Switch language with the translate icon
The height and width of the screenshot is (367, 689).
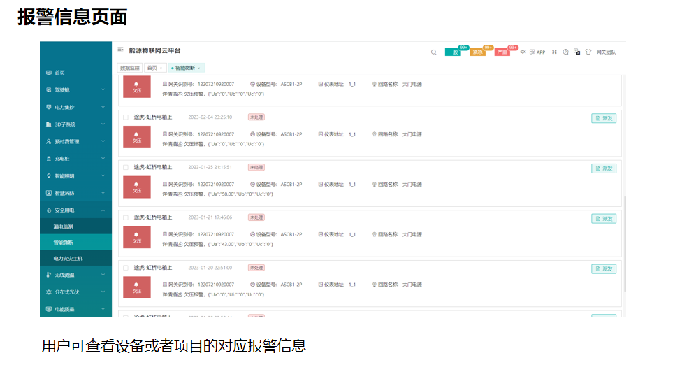(577, 52)
